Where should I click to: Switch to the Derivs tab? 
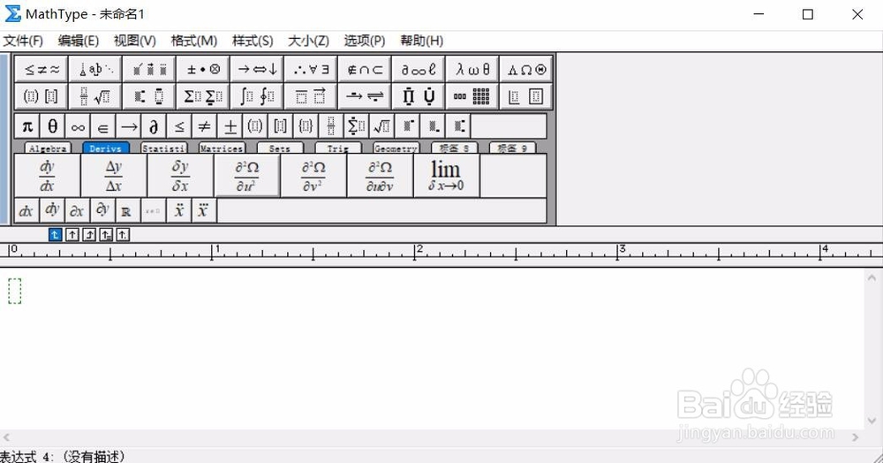tap(106, 148)
